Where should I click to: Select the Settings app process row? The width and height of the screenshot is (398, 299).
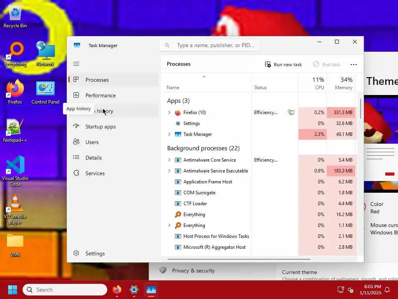(x=258, y=123)
